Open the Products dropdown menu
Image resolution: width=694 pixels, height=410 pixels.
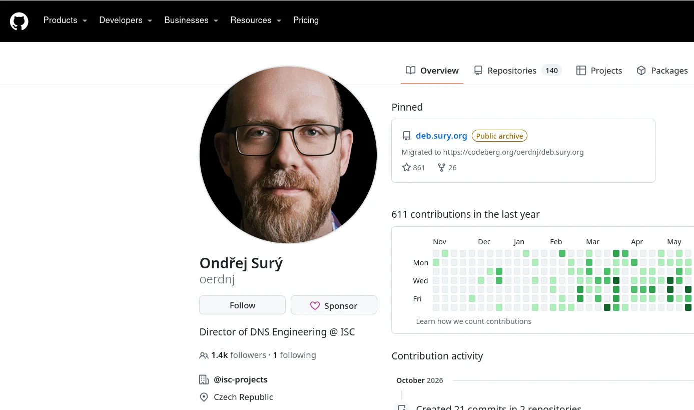coord(65,20)
